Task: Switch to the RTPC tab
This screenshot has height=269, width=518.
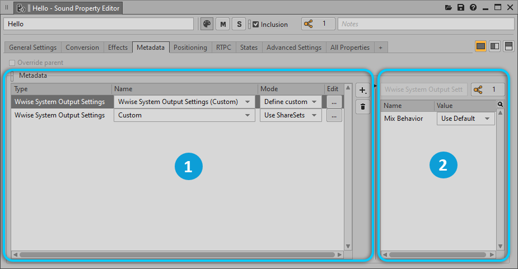Action: tap(223, 48)
